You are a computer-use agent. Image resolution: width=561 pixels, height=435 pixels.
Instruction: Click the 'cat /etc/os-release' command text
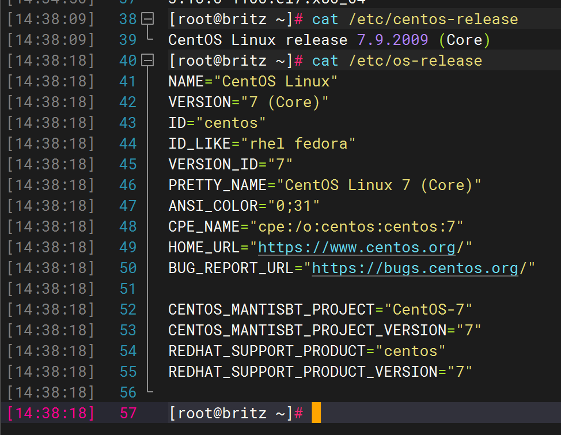coord(397,60)
